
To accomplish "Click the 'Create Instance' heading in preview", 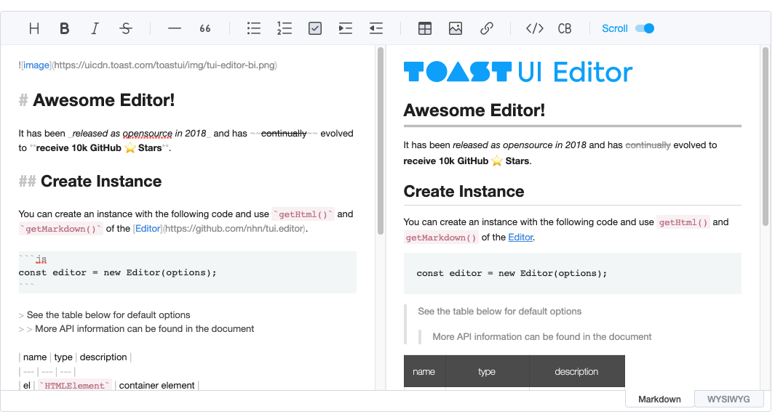I will click(464, 192).
